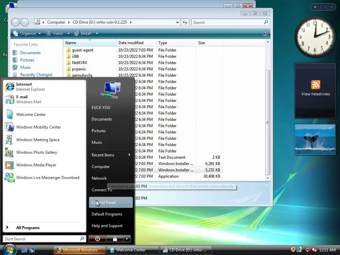The width and height of the screenshot is (340, 255).
Task: Expand the Computer breadcrumb arrow
Action: [x=69, y=22]
